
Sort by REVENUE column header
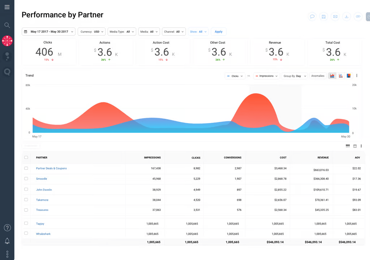click(323, 157)
